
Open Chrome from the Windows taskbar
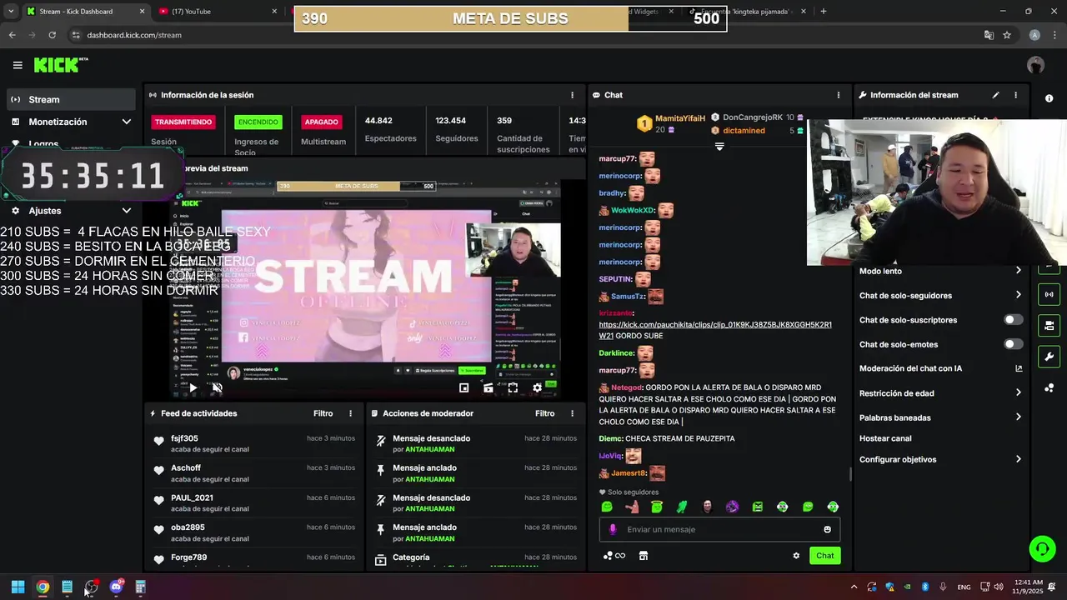point(43,587)
